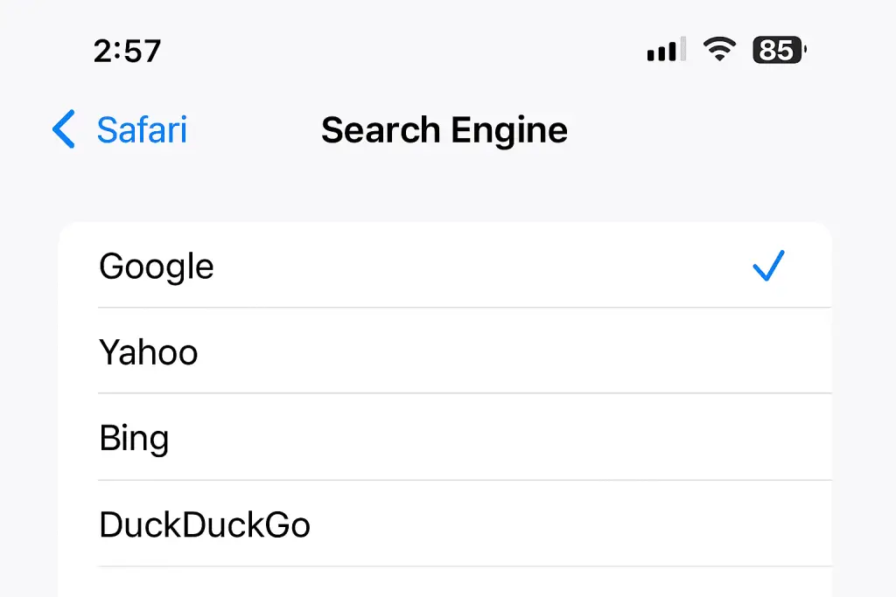Tap empty right side of Bing row

[x=700, y=437]
